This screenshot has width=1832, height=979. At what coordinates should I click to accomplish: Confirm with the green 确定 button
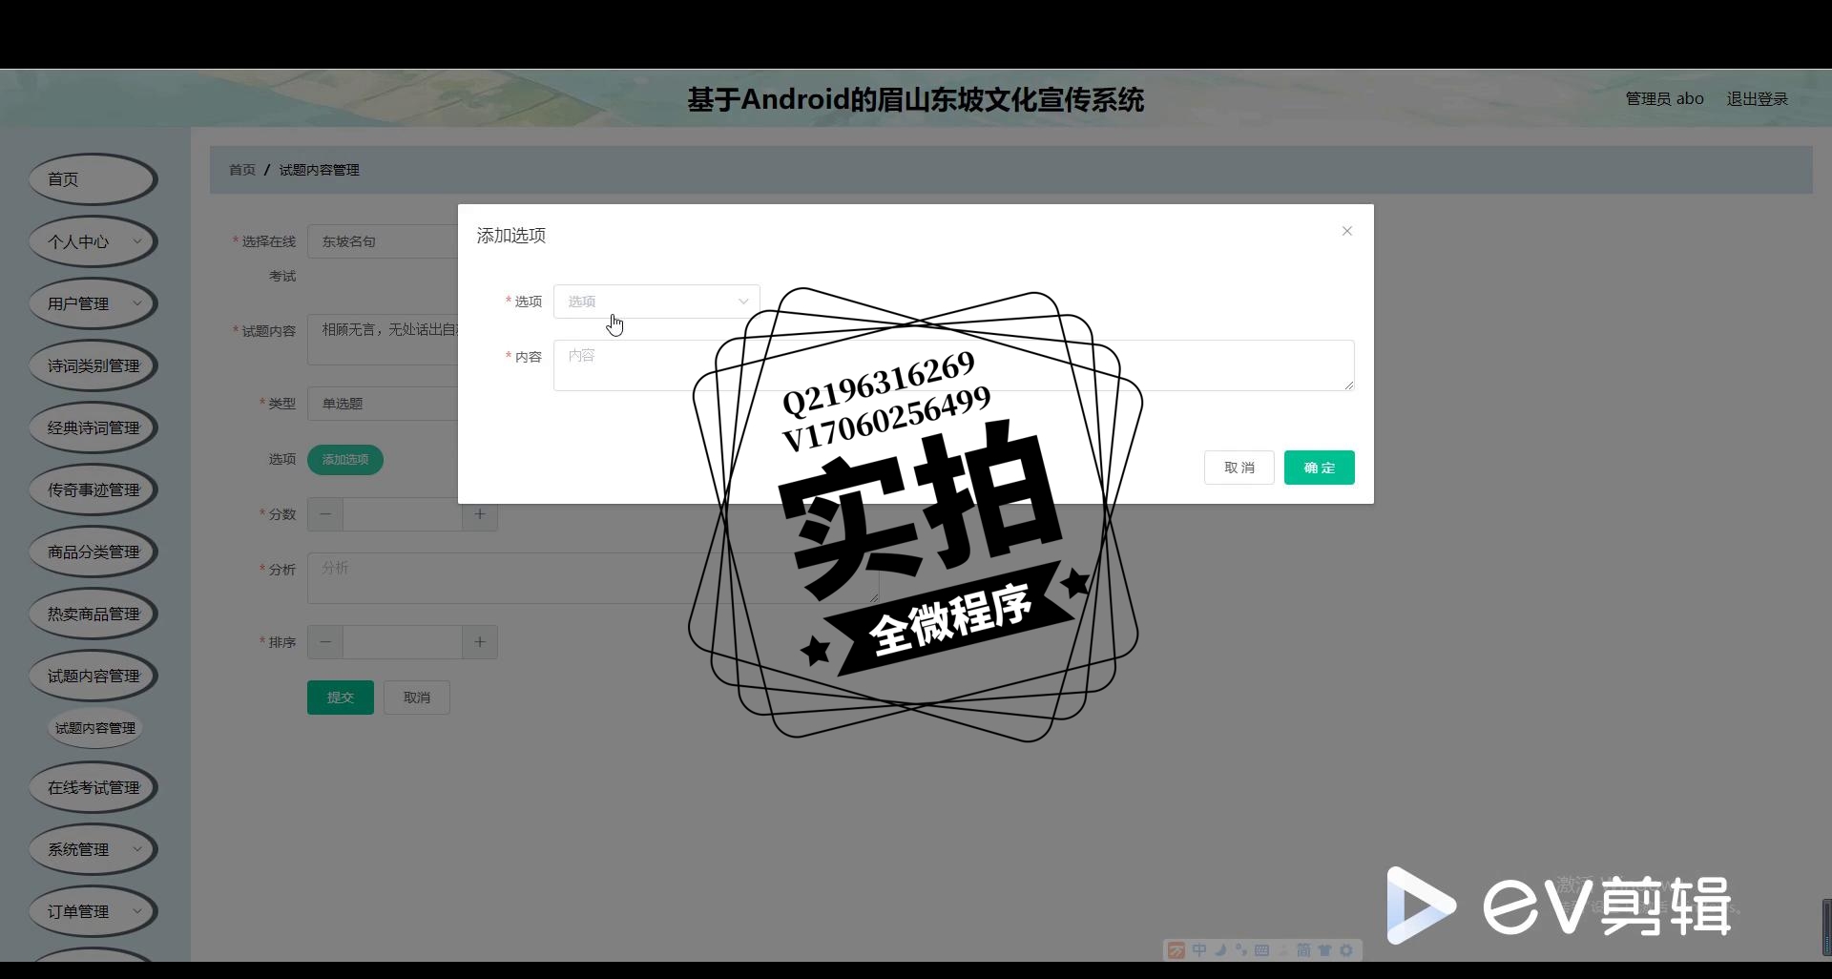[x=1319, y=468]
